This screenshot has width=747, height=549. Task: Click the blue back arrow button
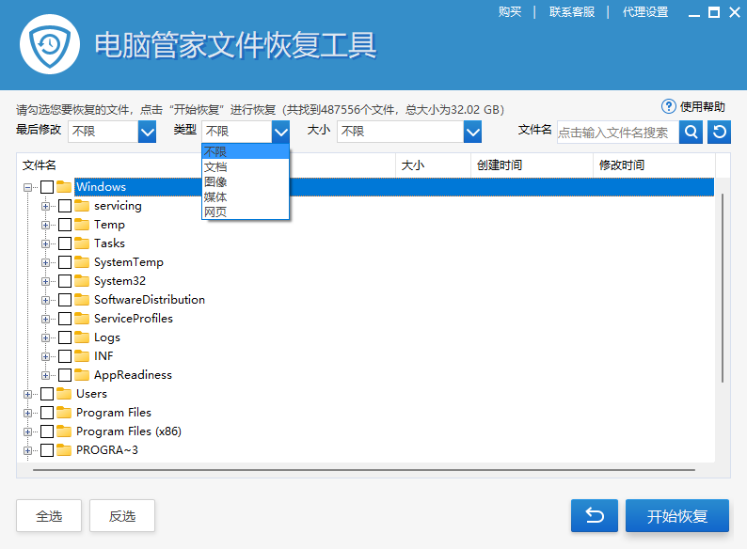[595, 516]
